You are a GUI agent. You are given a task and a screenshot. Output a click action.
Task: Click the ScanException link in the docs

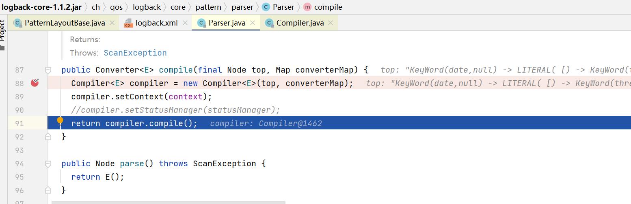point(135,53)
